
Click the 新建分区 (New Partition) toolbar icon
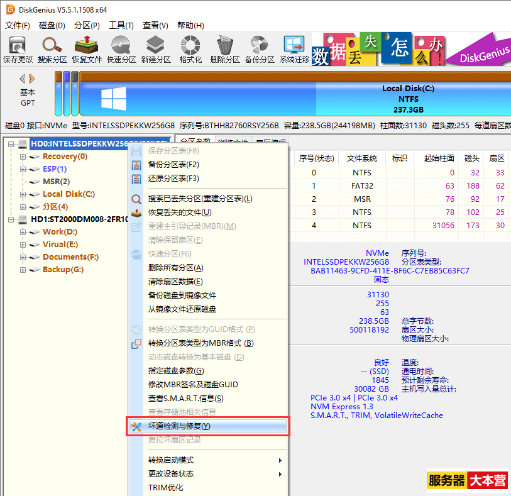click(155, 50)
